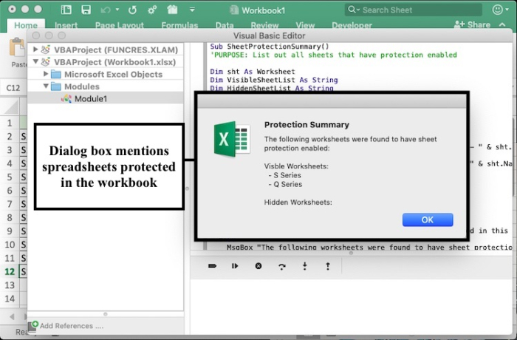517x340 pixels.
Task: Select row header 1 in worksheet
Action: coord(10,123)
